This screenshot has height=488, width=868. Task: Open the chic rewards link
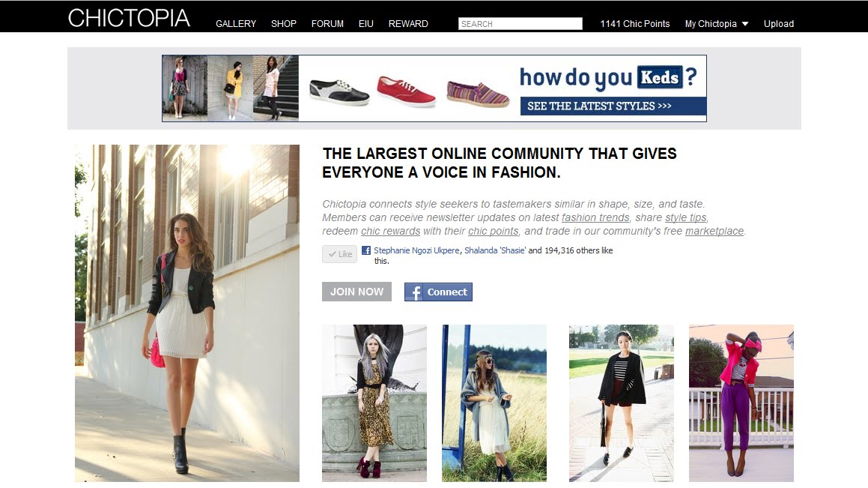[x=390, y=231]
